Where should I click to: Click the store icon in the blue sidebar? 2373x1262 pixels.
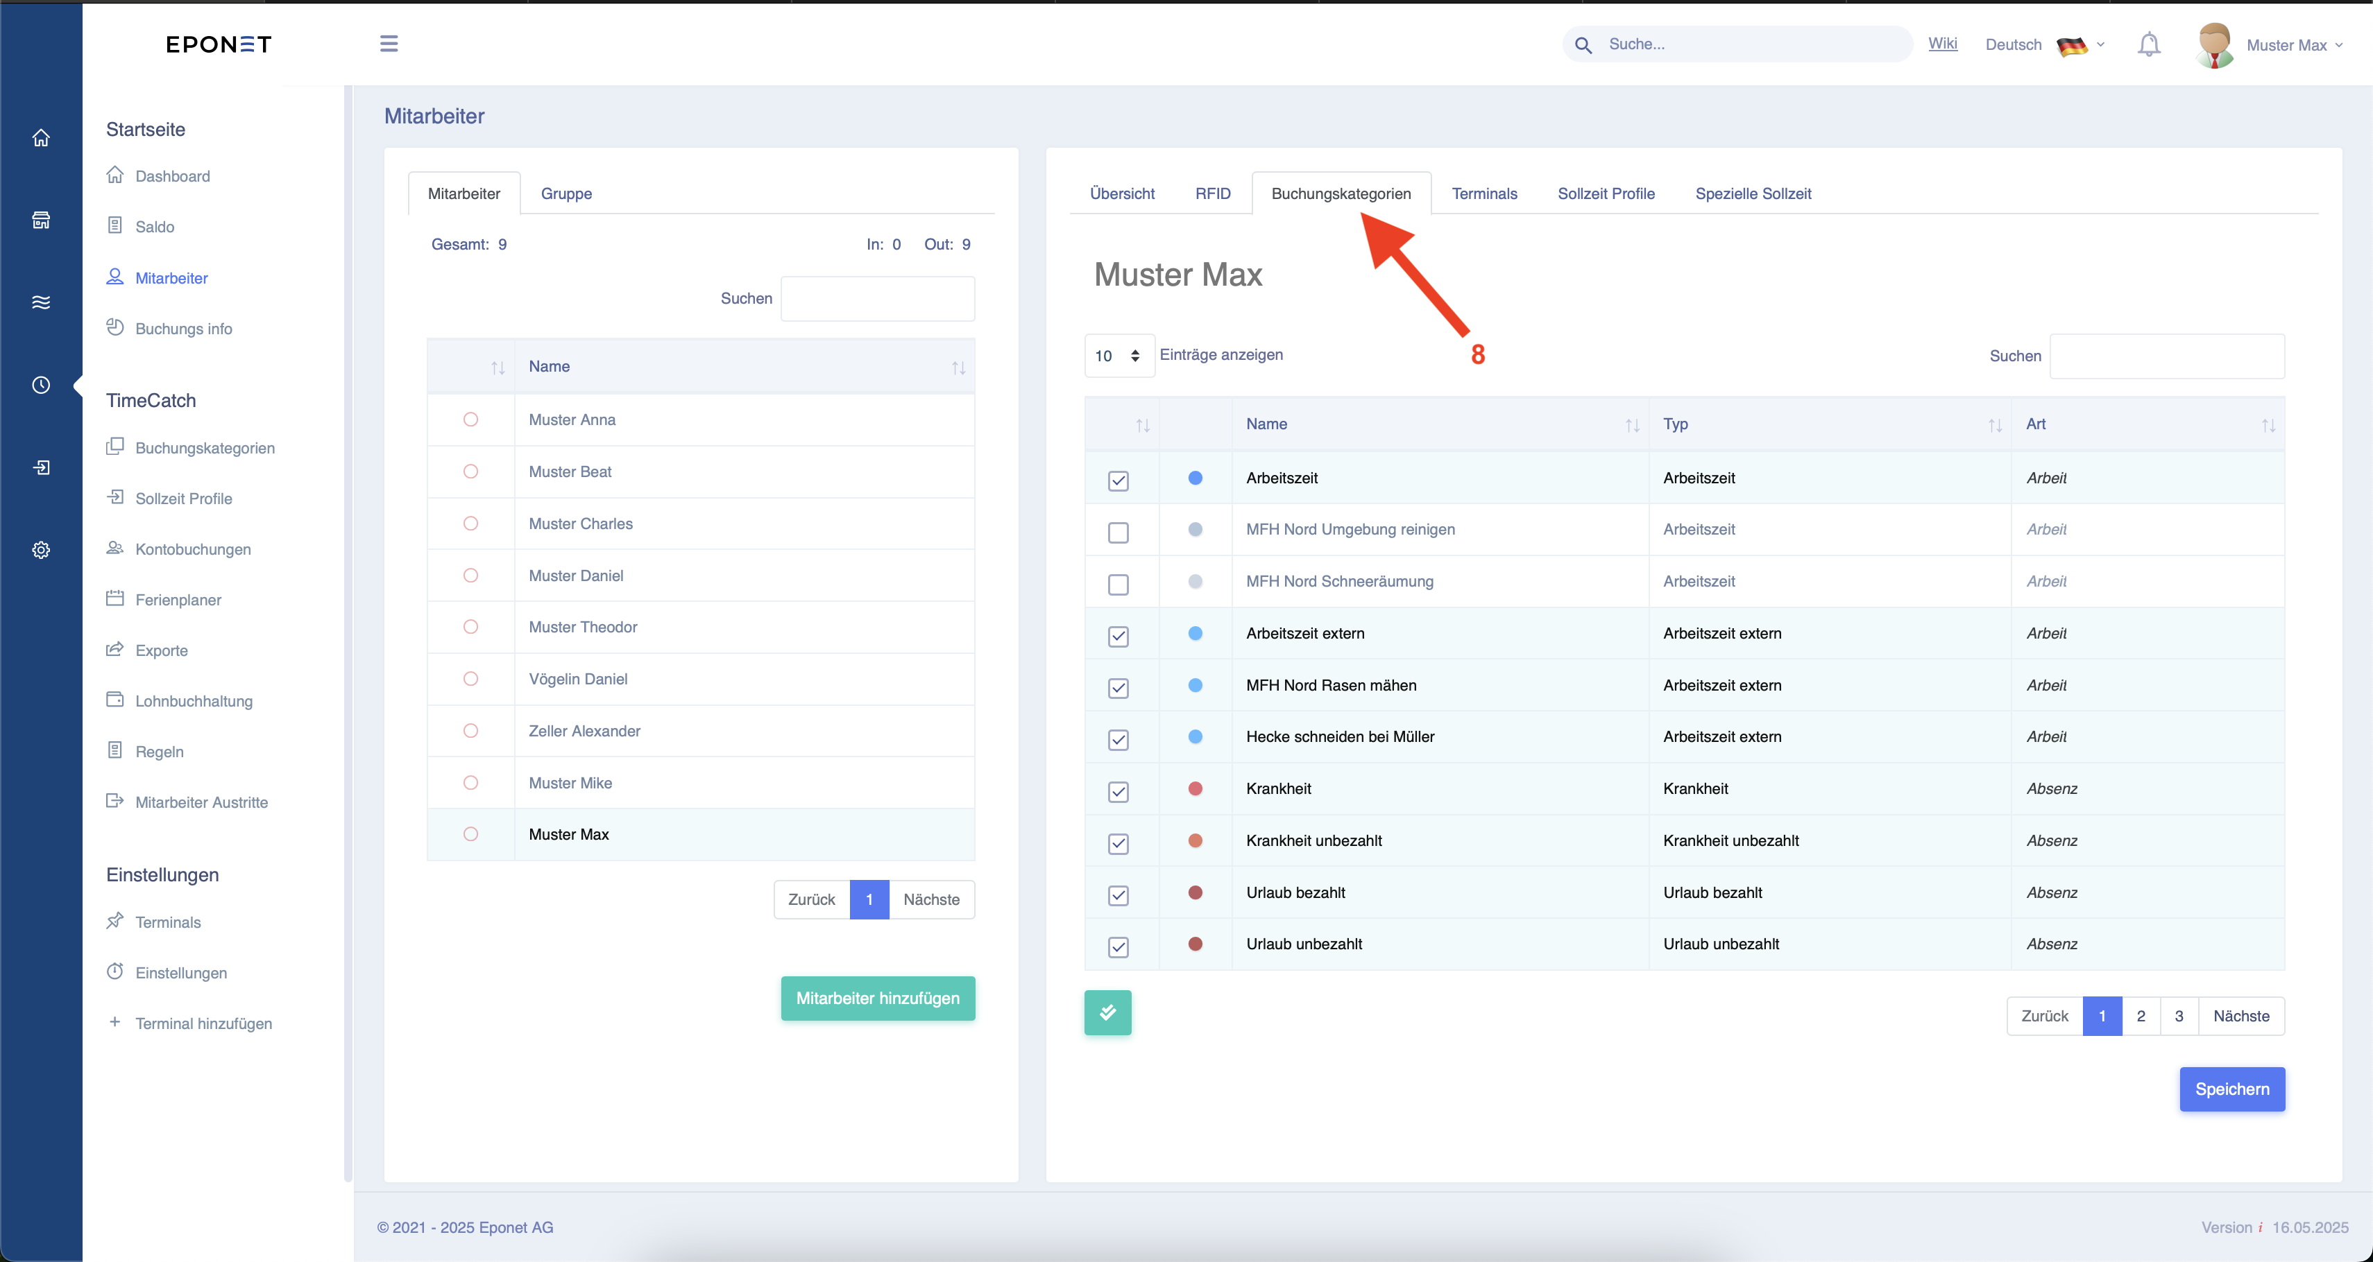tap(40, 220)
